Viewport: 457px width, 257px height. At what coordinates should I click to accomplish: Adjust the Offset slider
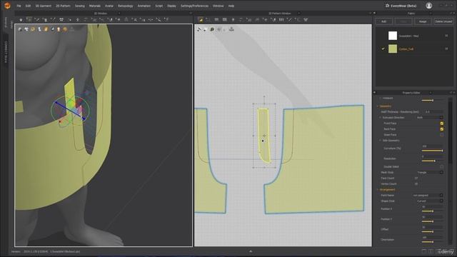432,231
